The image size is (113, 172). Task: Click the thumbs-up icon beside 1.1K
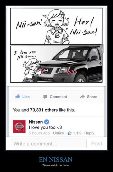(x=69, y=133)
